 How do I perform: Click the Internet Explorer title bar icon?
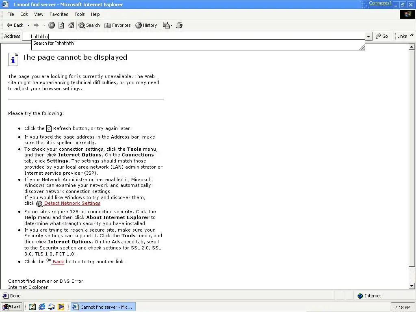click(x=5, y=4)
